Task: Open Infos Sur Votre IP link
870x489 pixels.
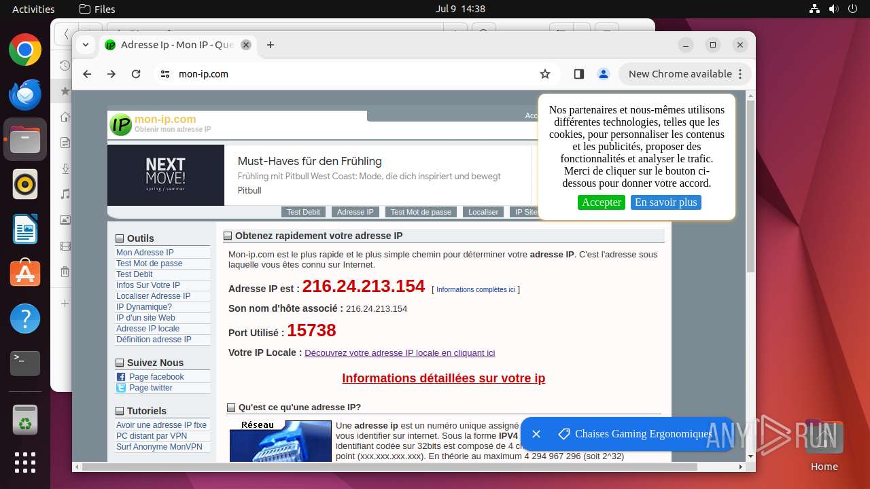Action: pyautogui.click(x=148, y=285)
